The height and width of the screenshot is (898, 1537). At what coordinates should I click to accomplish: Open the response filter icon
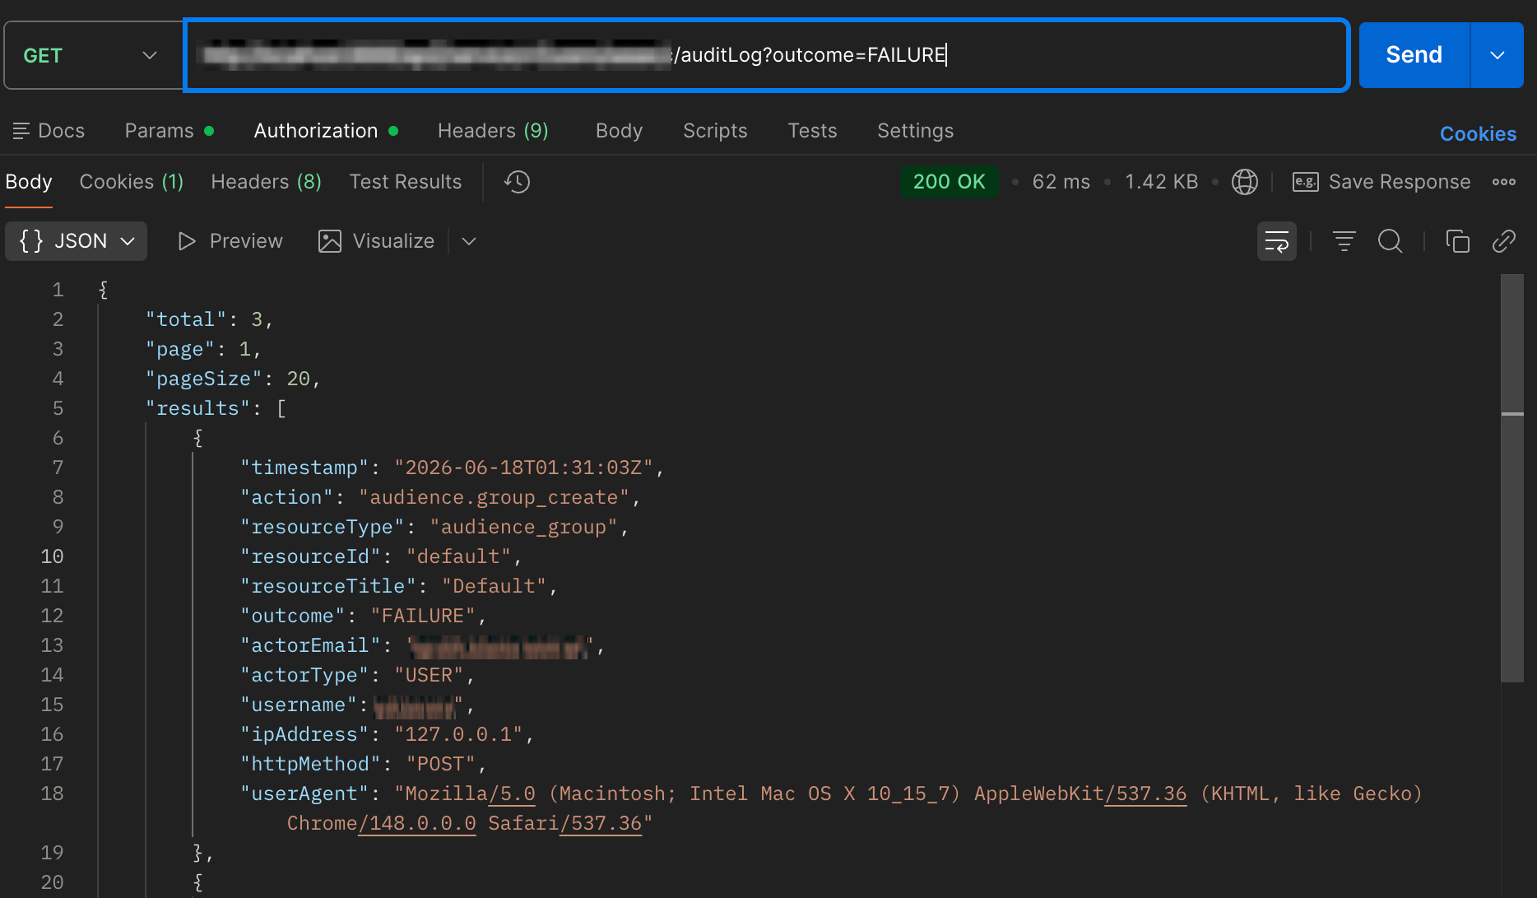coord(1344,241)
